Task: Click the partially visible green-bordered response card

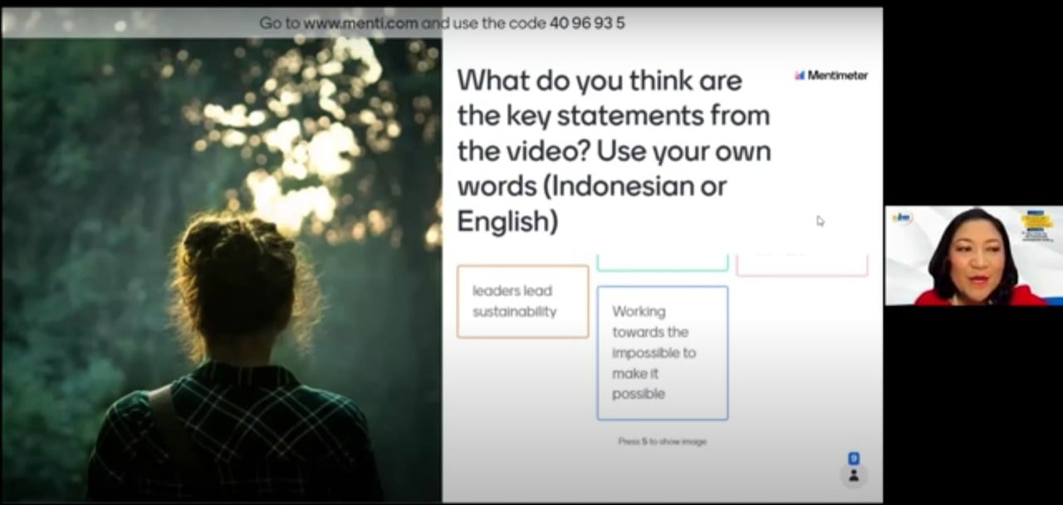Action: 662,262
